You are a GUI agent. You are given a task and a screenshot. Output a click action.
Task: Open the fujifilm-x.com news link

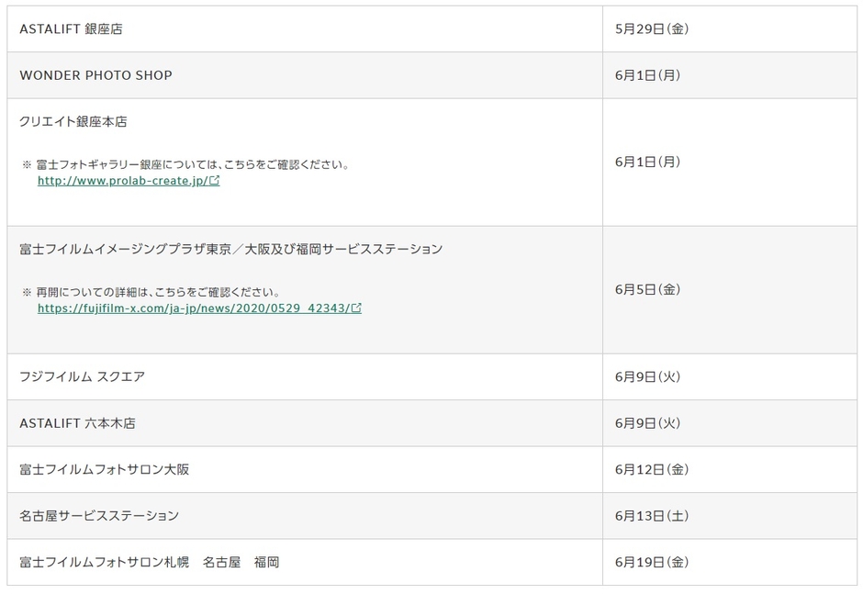tap(193, 308)
